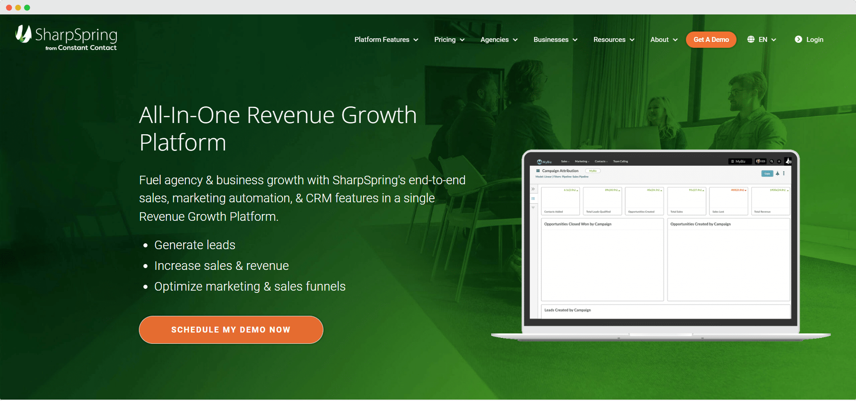The image size is (856, 401).
Task: Open the Pricing dropdown
Action: click(449, 40)
